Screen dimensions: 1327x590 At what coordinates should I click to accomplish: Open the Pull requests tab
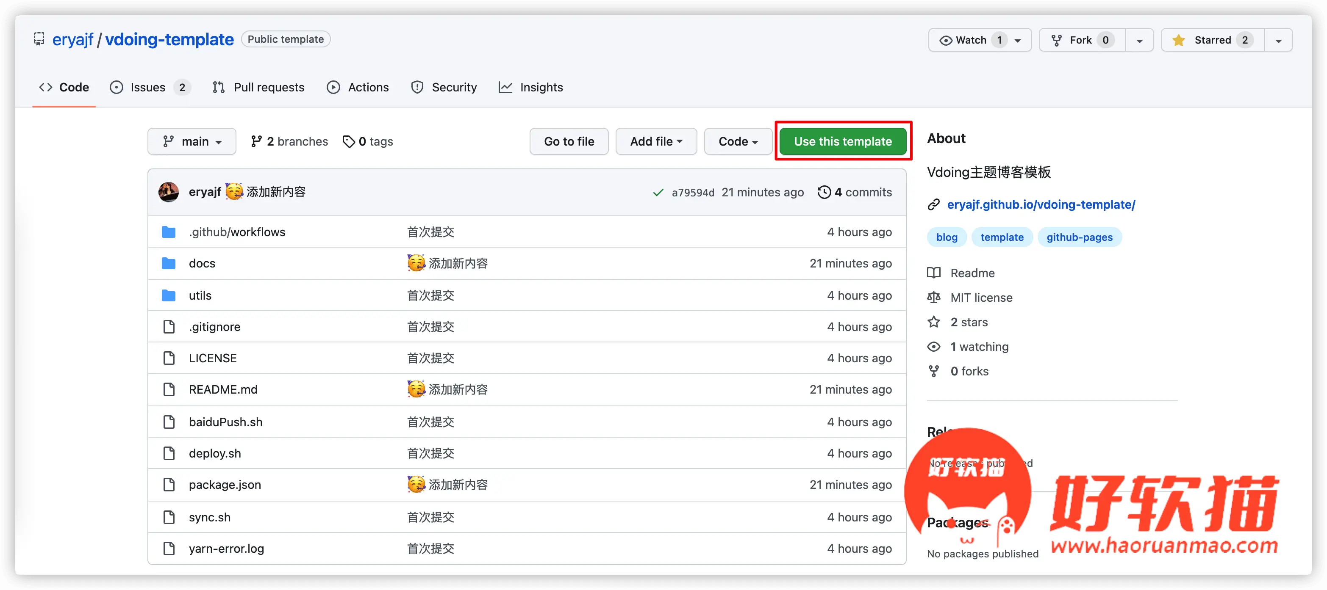click(258, 88)
